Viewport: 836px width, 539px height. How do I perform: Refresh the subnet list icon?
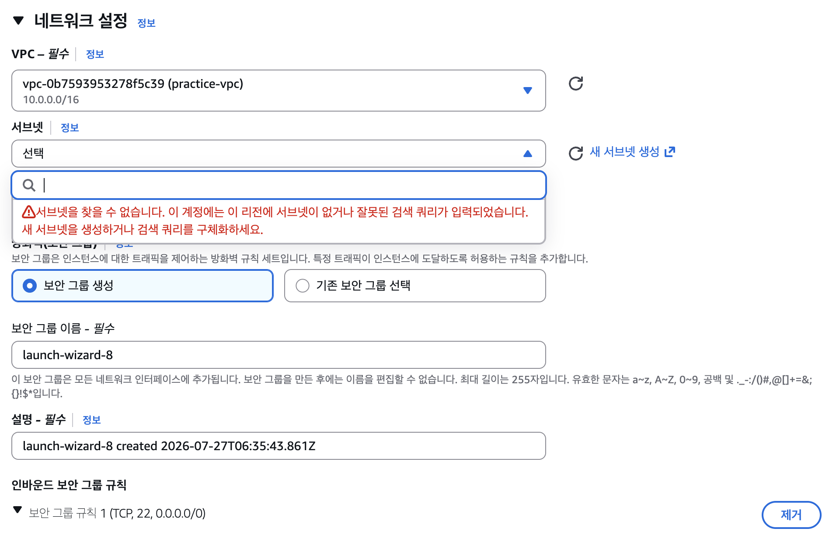575,153
